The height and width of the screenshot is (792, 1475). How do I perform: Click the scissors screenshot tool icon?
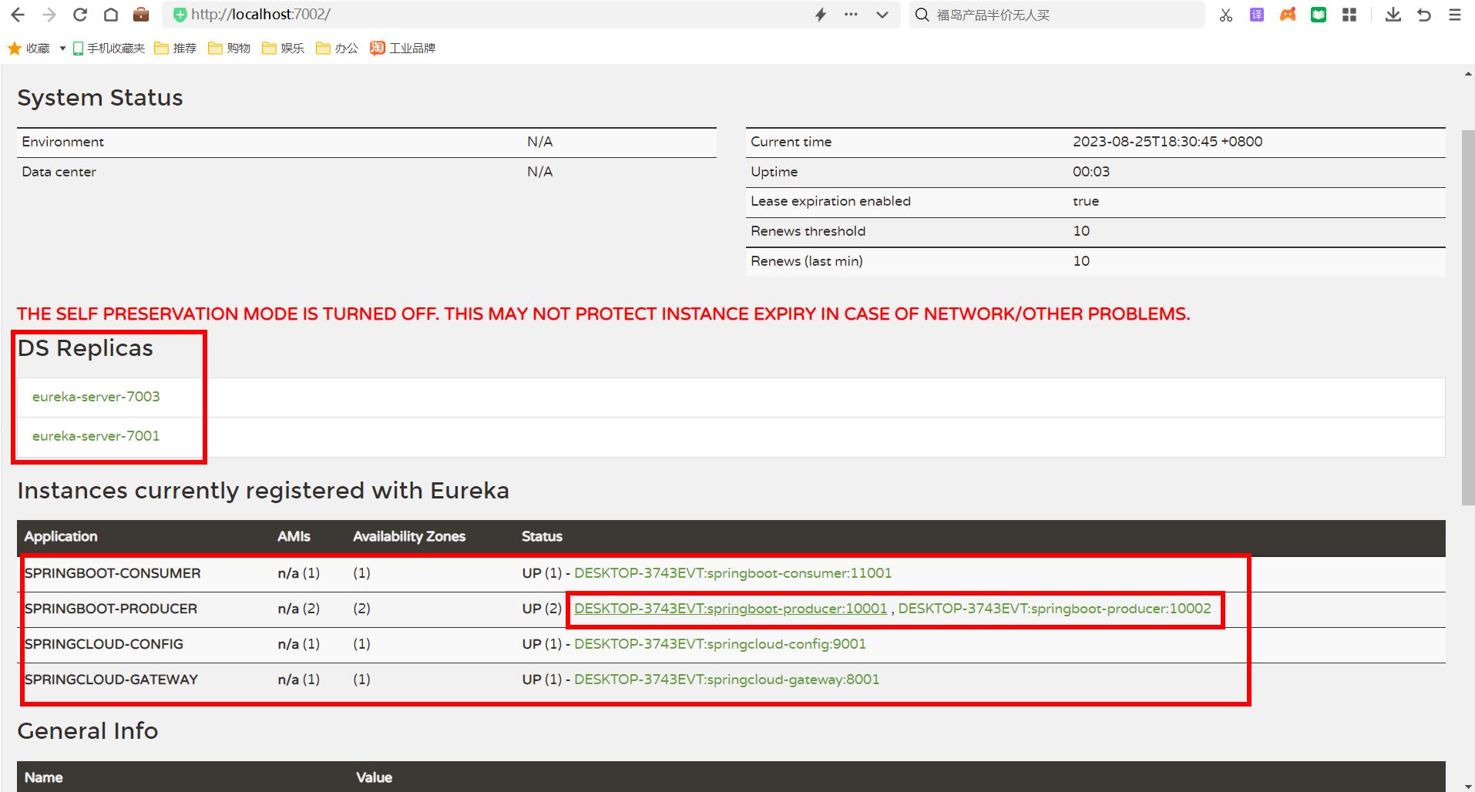tap(1226, 15)
